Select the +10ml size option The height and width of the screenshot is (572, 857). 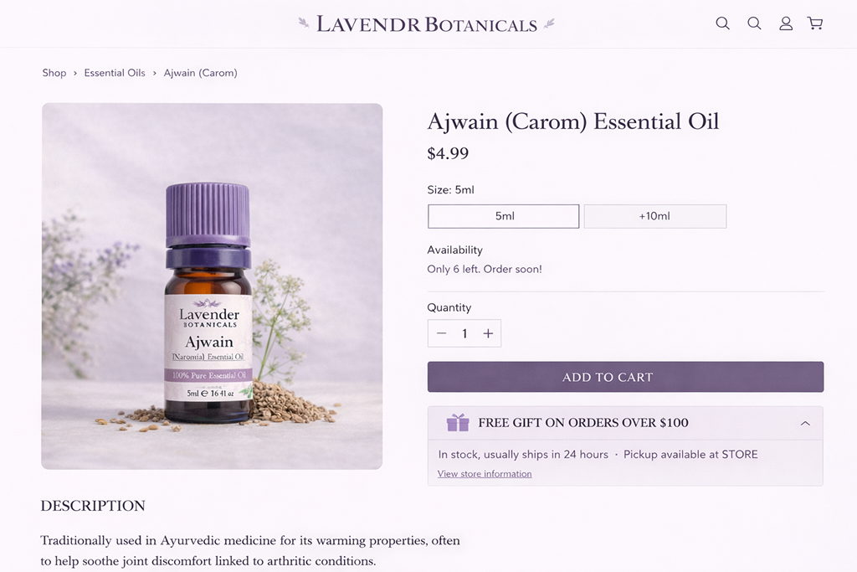[654, 216]
